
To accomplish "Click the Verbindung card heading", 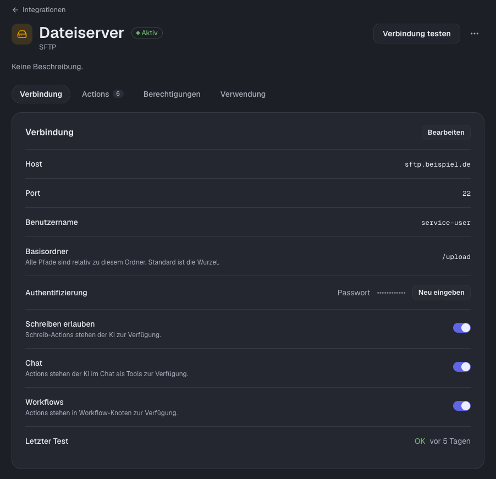I will pyautogui.click(x=49, y=132).
